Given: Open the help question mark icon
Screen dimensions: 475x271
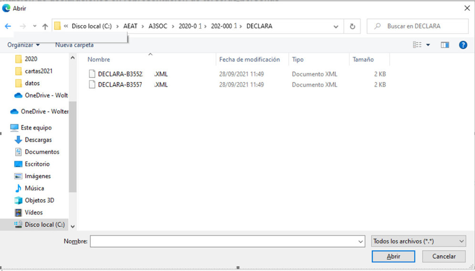Looking at the screenshot, I should 463,45.
